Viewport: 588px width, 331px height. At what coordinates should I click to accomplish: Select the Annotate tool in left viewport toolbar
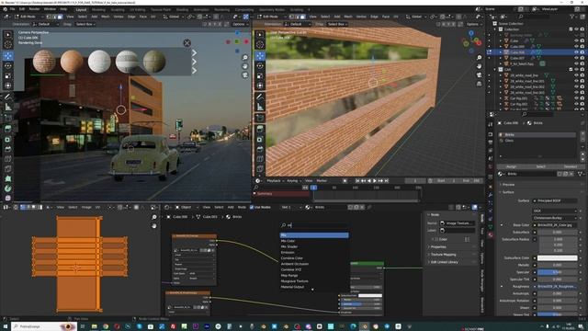[x=8, y=97]
